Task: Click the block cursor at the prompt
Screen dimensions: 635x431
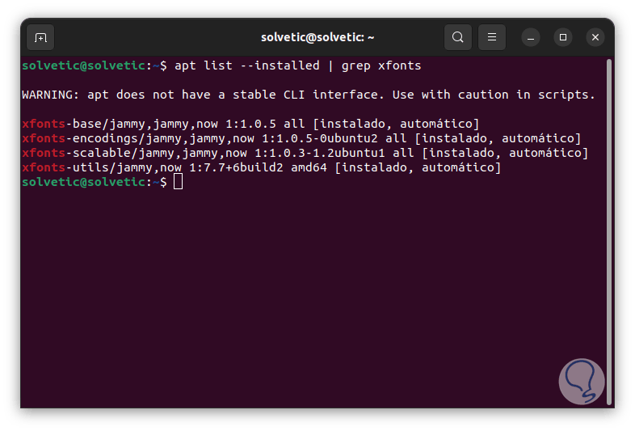Action: (x=179, y=182)
